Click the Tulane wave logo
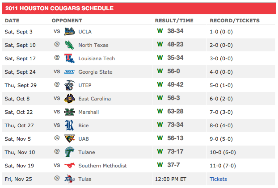This screenshot has width=278, height=188. click(x=70, y=152)
